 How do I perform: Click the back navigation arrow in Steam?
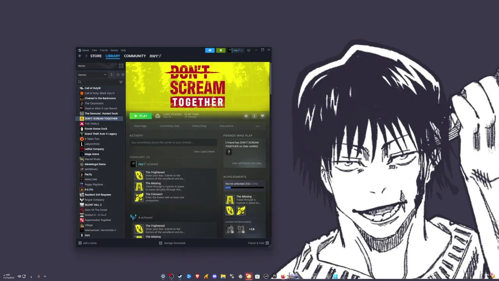pyautogui.click(x=80, y=56)
